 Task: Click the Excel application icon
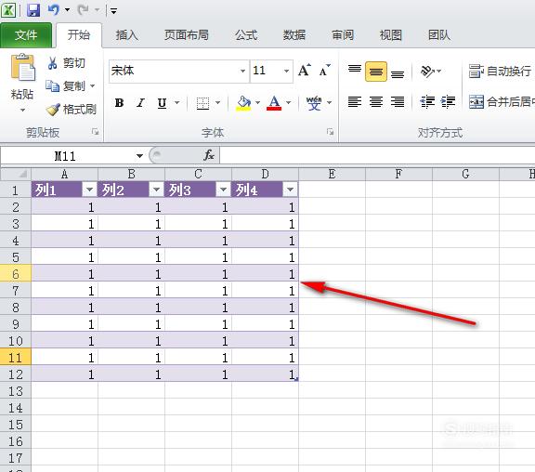pyautogui.click(x=8, y=10)
